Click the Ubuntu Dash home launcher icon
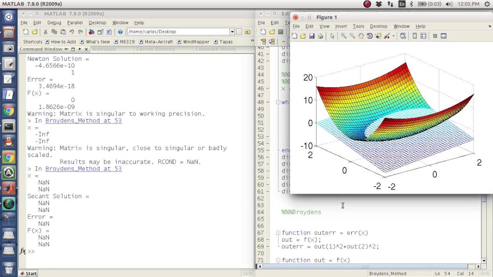493x277 pixels. (8, 17)
